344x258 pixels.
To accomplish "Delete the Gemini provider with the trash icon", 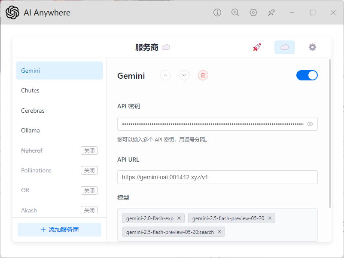I will pos(203,76).
